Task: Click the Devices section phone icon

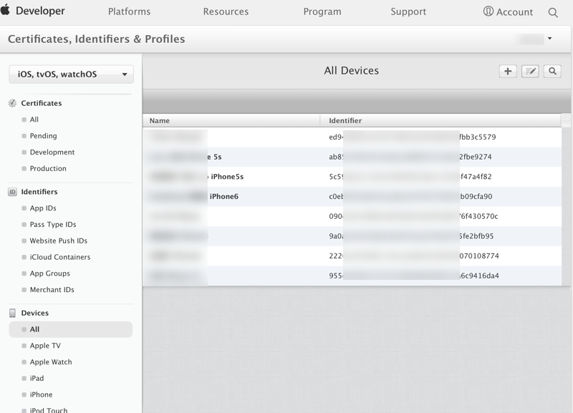Action: click(x=12, y=313)
